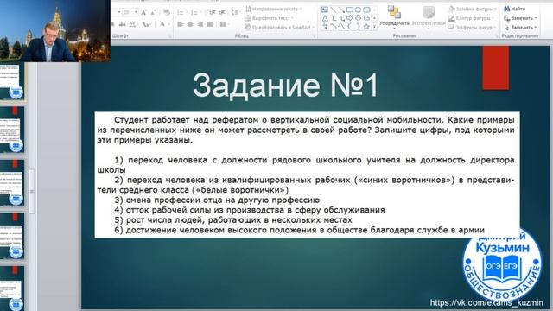Toggle center text alignment
This screenshot has width=553, height=311.
click(190, 24)
